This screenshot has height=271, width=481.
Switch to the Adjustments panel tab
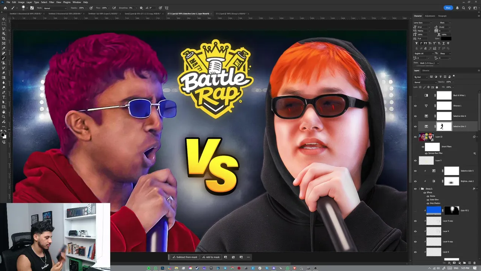point(430,16)
